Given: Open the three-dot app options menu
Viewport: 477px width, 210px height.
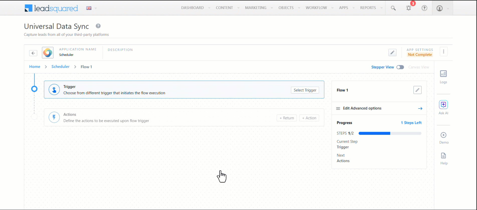Looking at the screenshot, I should pos(443,52).
